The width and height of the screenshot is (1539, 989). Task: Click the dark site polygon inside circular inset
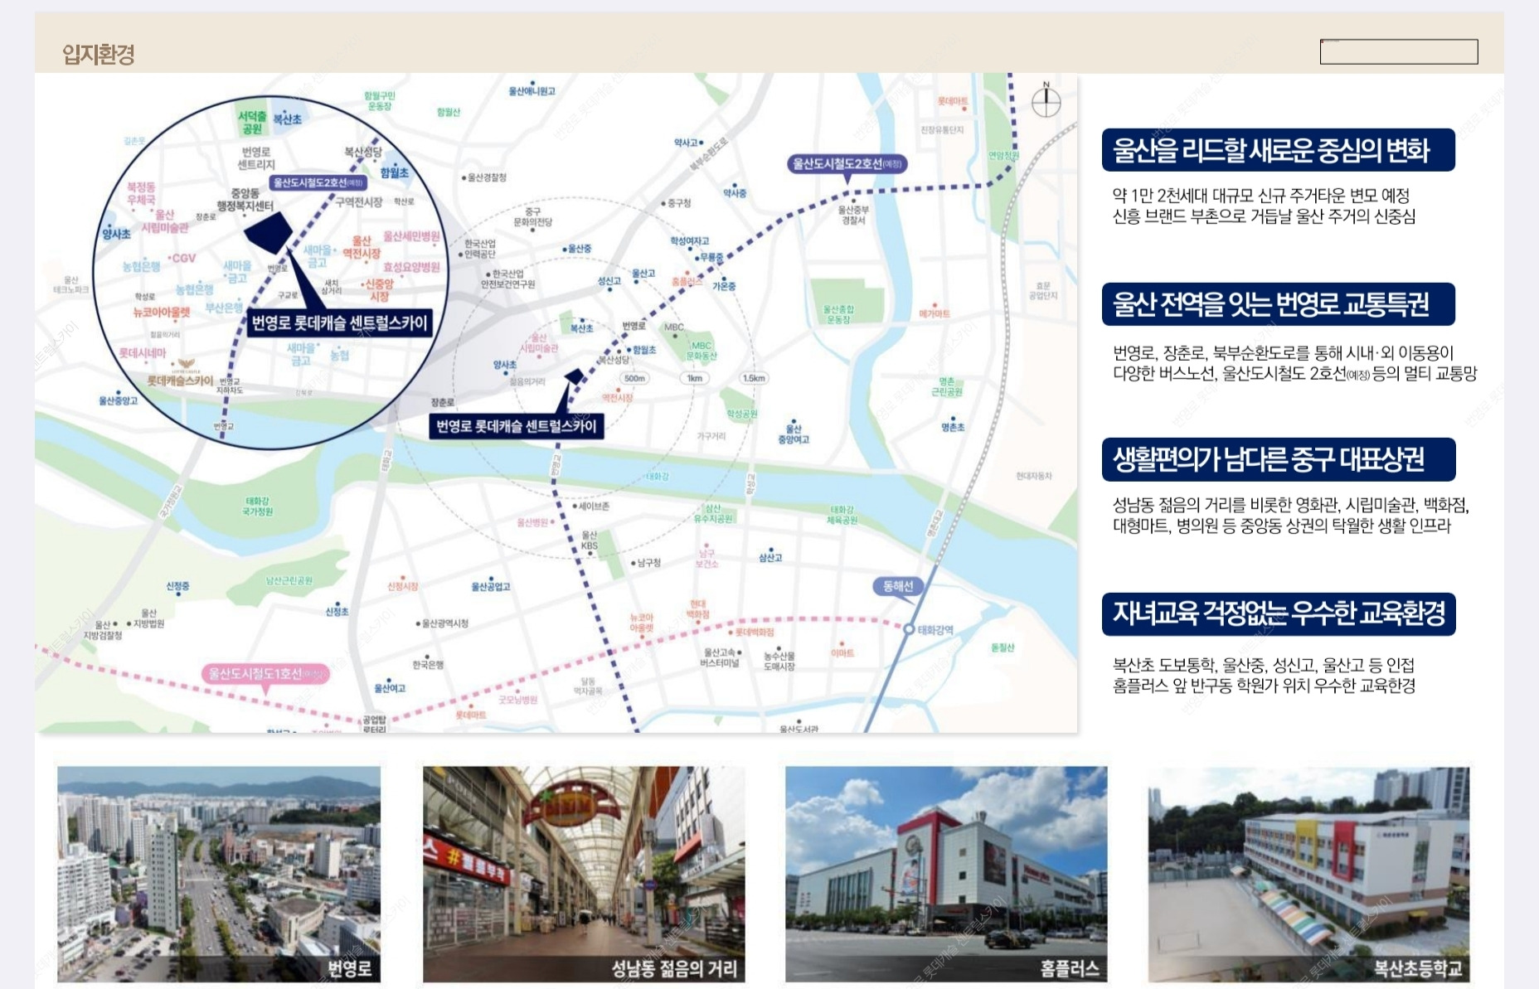coord(268,231)
